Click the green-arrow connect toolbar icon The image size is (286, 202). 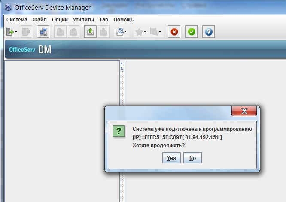[10, 32]
